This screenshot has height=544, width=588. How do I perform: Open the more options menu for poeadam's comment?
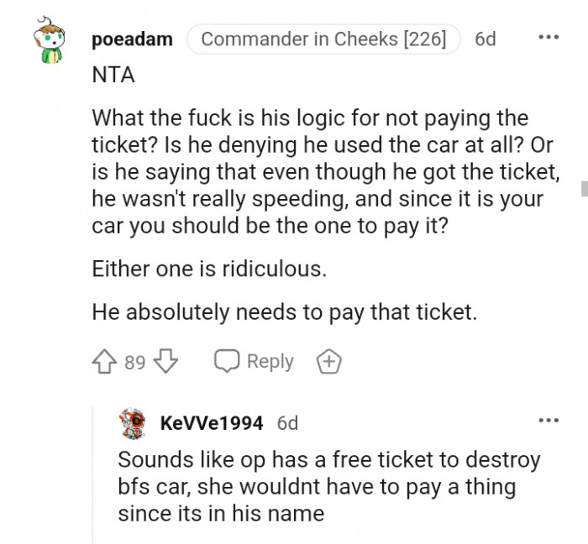click(x=548, y=38)
